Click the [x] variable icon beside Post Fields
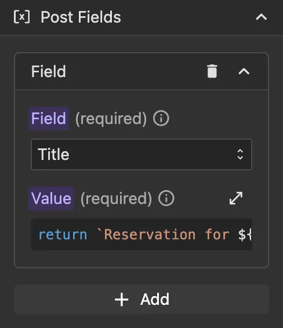 [22, 17]
